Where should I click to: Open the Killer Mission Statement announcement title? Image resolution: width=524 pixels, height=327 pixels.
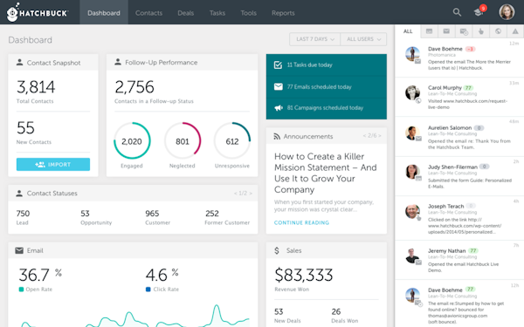click(x=326, y=173)
